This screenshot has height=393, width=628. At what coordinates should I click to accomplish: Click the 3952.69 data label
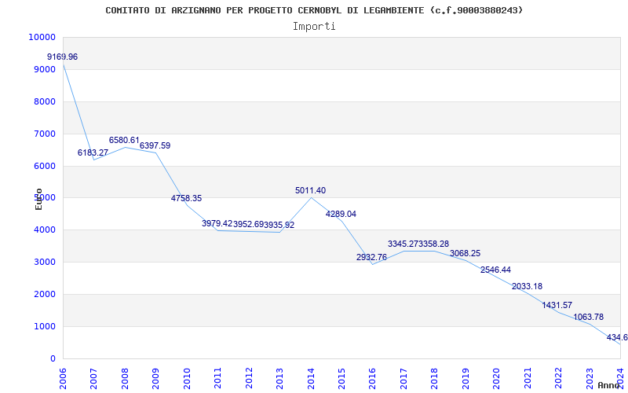[x=248, y=225]
